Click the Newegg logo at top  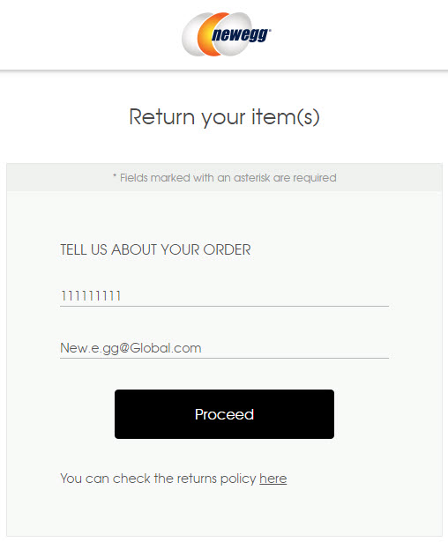(x=227, y=33)
